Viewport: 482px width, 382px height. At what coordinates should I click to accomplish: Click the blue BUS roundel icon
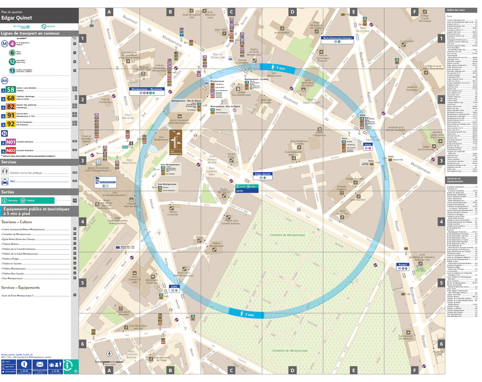(5, 80)
